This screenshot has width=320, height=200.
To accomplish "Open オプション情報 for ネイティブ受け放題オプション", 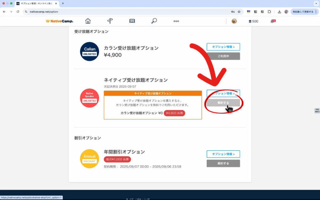I will [223, 93].
